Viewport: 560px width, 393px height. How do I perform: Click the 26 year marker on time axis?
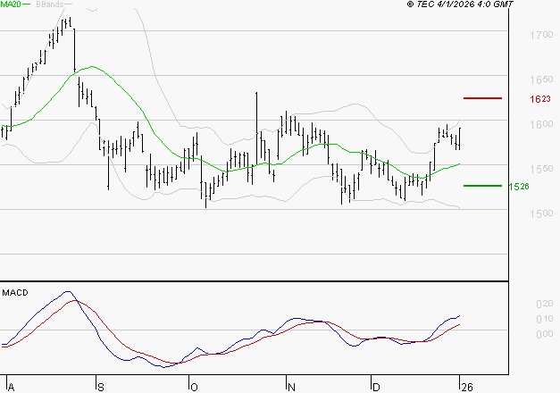[x=467, y=388]
